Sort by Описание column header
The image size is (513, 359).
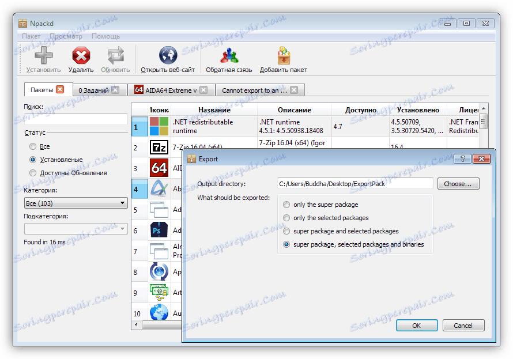coord(295,110)
